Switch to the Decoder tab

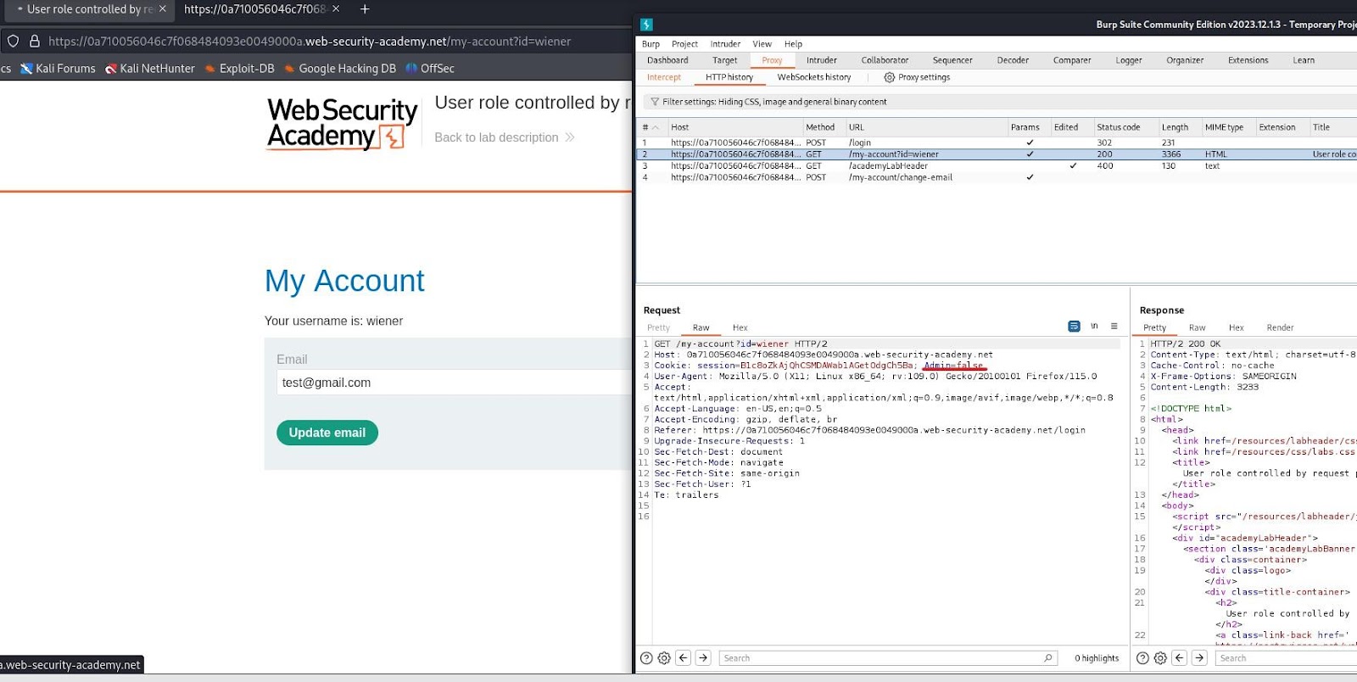tap(1013, 60)
